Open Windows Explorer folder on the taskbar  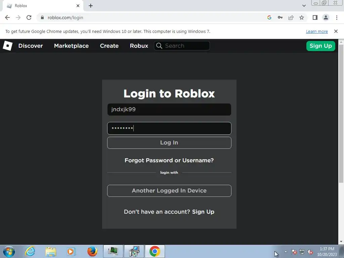[x=51, y=251]
